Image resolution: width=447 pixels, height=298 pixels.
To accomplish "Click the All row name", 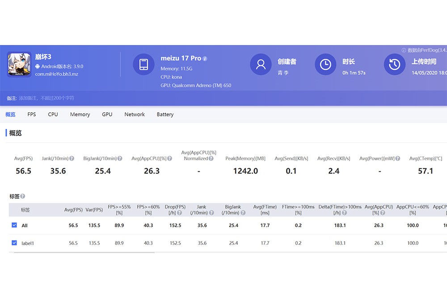I will coord(25,226).
